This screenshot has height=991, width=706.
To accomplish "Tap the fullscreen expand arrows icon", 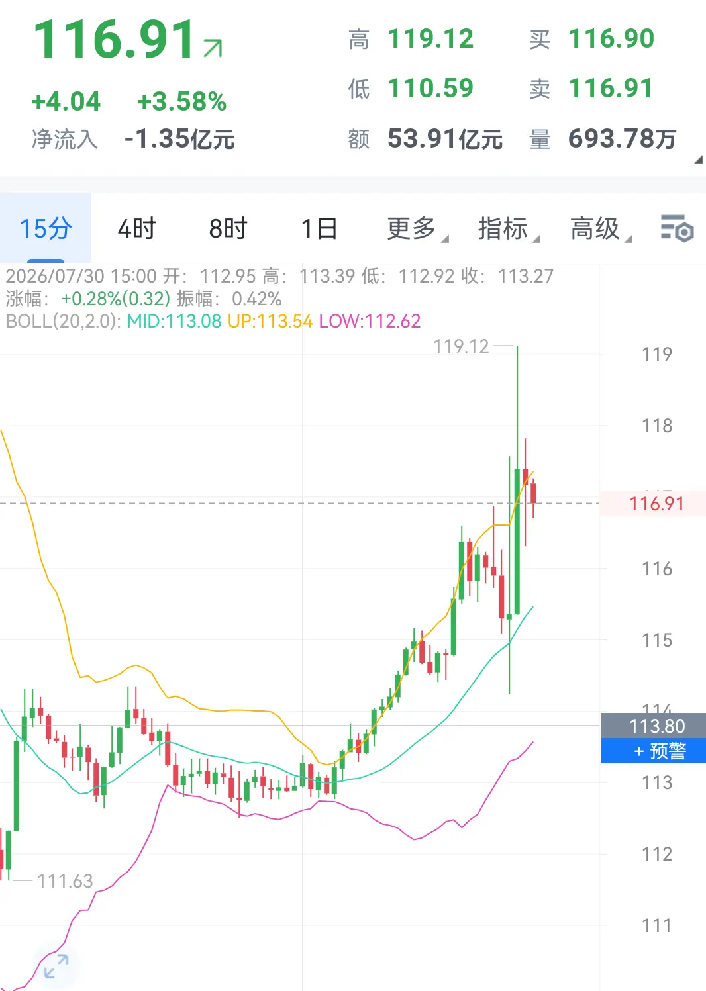I will coord(56,967).
